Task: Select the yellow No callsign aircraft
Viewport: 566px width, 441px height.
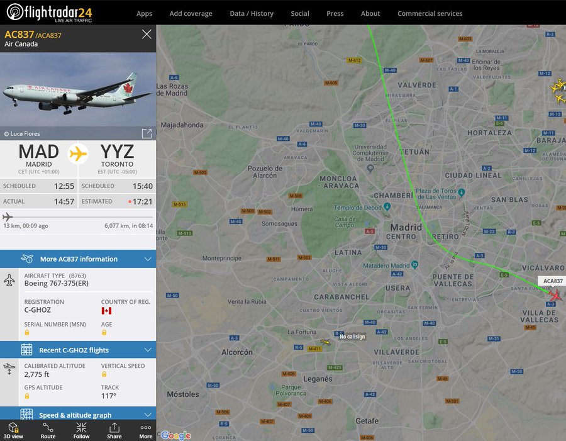Action: pos(325,342)
